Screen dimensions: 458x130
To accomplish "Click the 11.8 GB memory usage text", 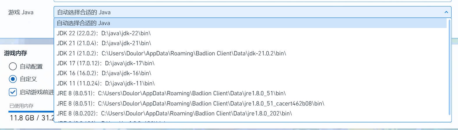I will [x=22, y=118].
